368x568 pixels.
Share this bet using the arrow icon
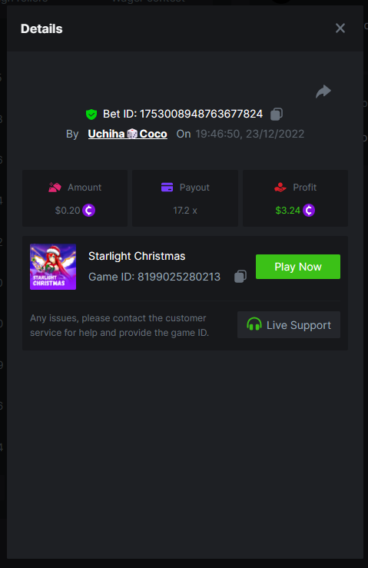pos(323,91)
